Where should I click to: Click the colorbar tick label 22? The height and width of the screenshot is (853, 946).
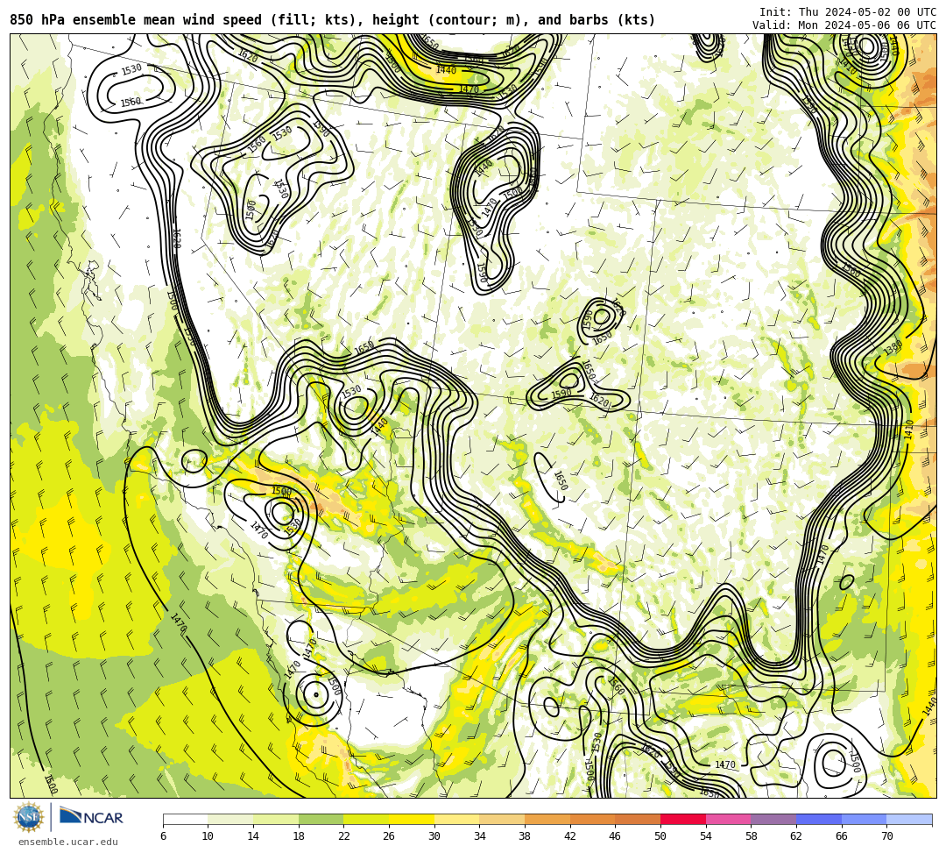click(344, 836)
